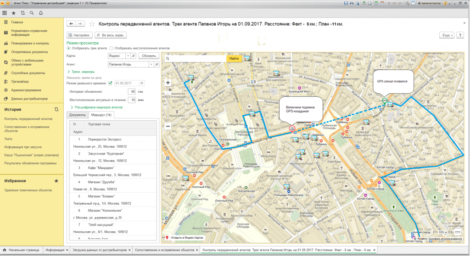Open the Администратор user label
470x257 pixels.
(430, 3)
